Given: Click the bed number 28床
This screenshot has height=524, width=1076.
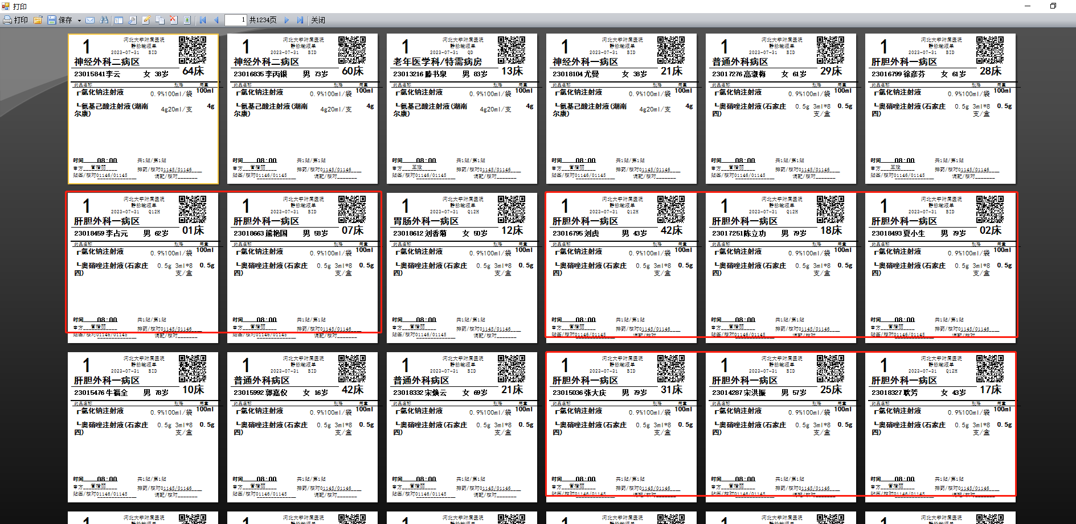Looking at the screenshot, I should [x=991, y=71].
